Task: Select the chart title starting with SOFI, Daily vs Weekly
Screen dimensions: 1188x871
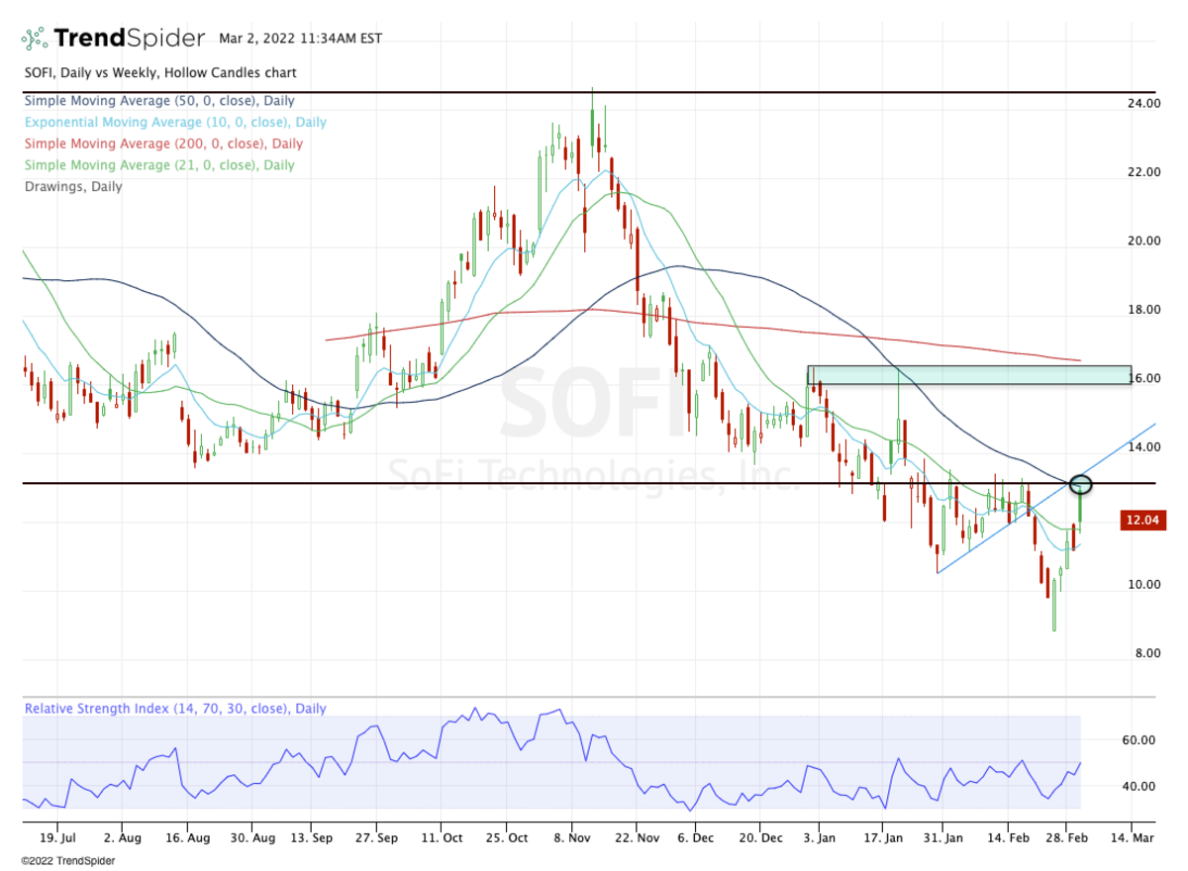Action: point(159,73)
